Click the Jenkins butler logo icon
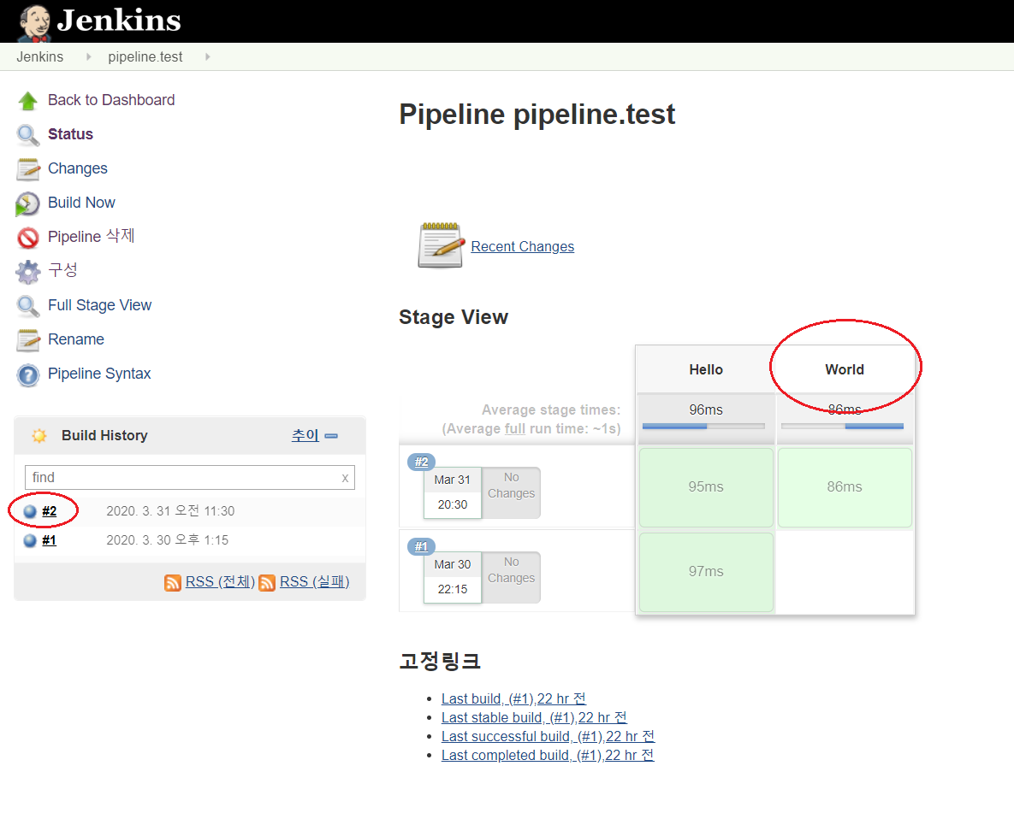Viewport: 1014px width, 813px height. (35, 23)
